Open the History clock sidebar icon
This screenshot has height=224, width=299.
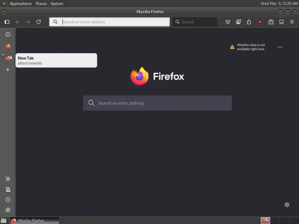8,199
